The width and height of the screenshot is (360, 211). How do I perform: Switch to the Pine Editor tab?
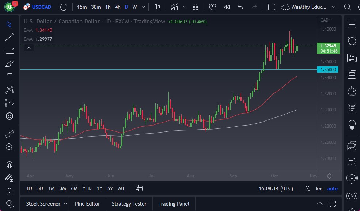pyautogui.click(x=87, y=204)
